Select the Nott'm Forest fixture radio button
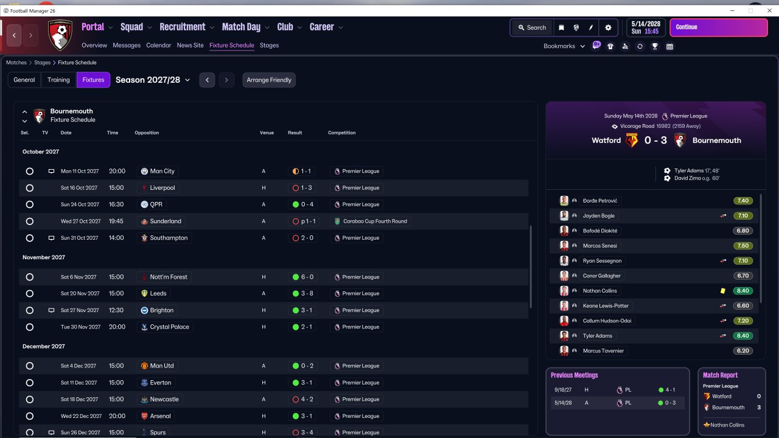This screenshot has width=779, height=438. 29,277
